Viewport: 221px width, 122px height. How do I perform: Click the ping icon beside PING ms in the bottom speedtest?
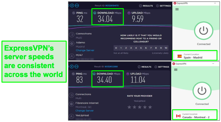click(x=73, y=74)
